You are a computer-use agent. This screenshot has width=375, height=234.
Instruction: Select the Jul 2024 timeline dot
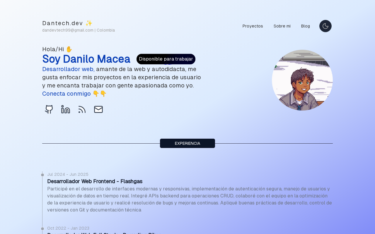click(42, 175)
